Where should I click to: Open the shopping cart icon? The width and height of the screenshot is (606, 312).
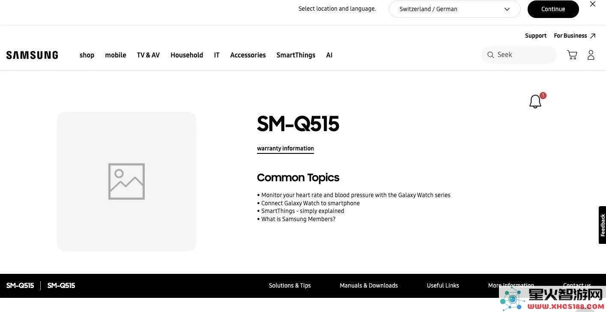point(572,55)
